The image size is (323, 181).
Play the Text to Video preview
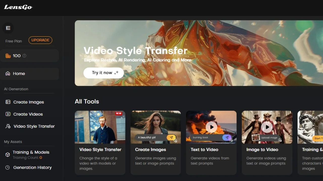point(211,127)
